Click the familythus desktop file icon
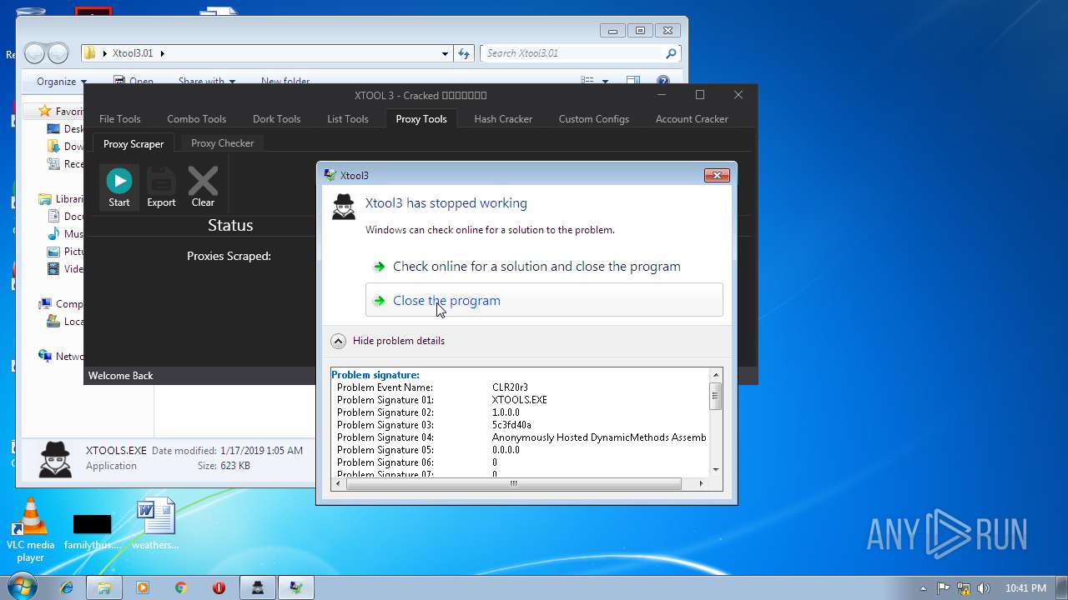The image size is (1068, 600). click(92, 532)
